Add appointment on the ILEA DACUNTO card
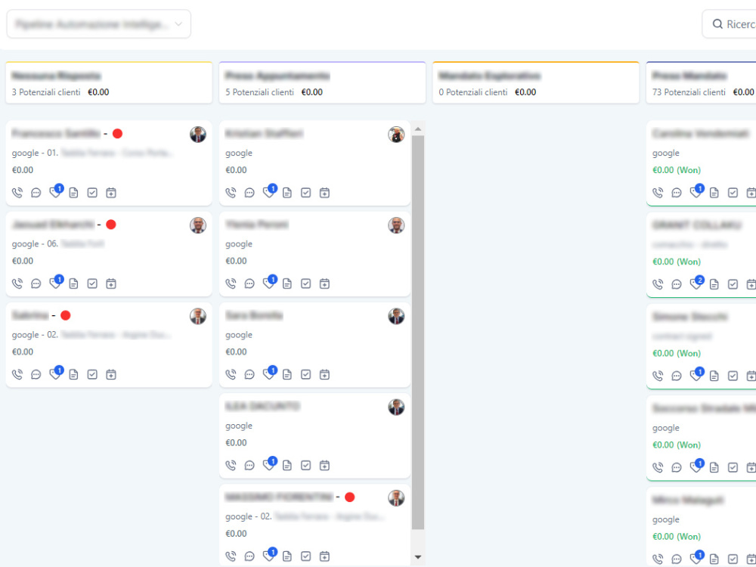Image resolution: width=756 pixels, height=567 pixels. point(324,465)
